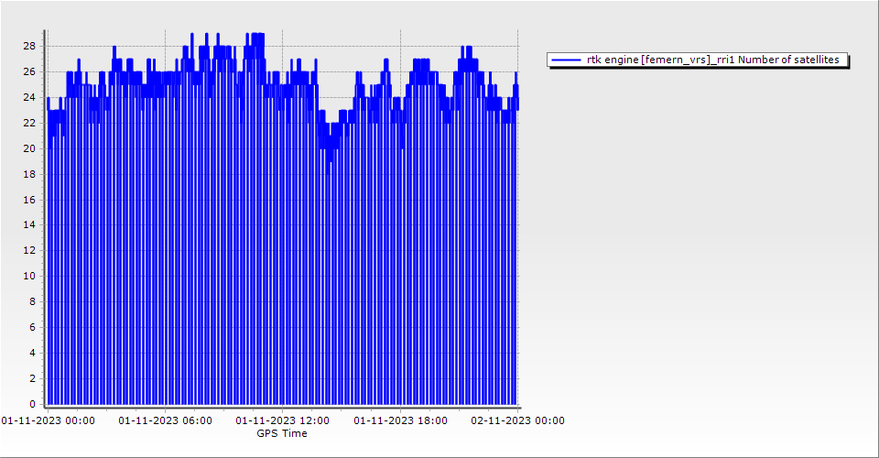Click the y-axis value 2
This screenshot has width=879, height=458.
pyautogui.click(x=32, y=378)
